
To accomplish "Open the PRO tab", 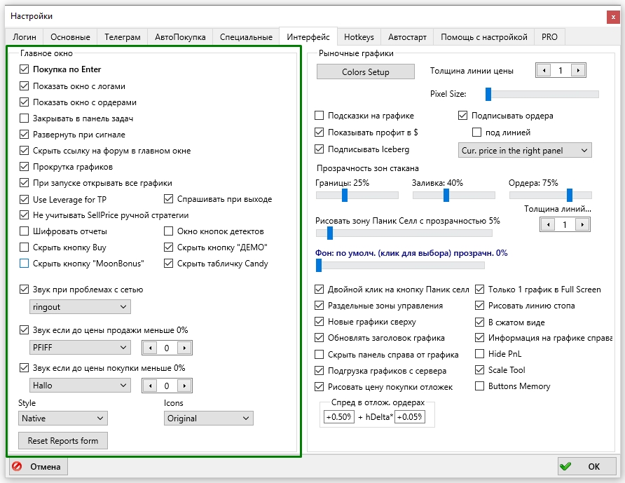I will pos(549,37).
